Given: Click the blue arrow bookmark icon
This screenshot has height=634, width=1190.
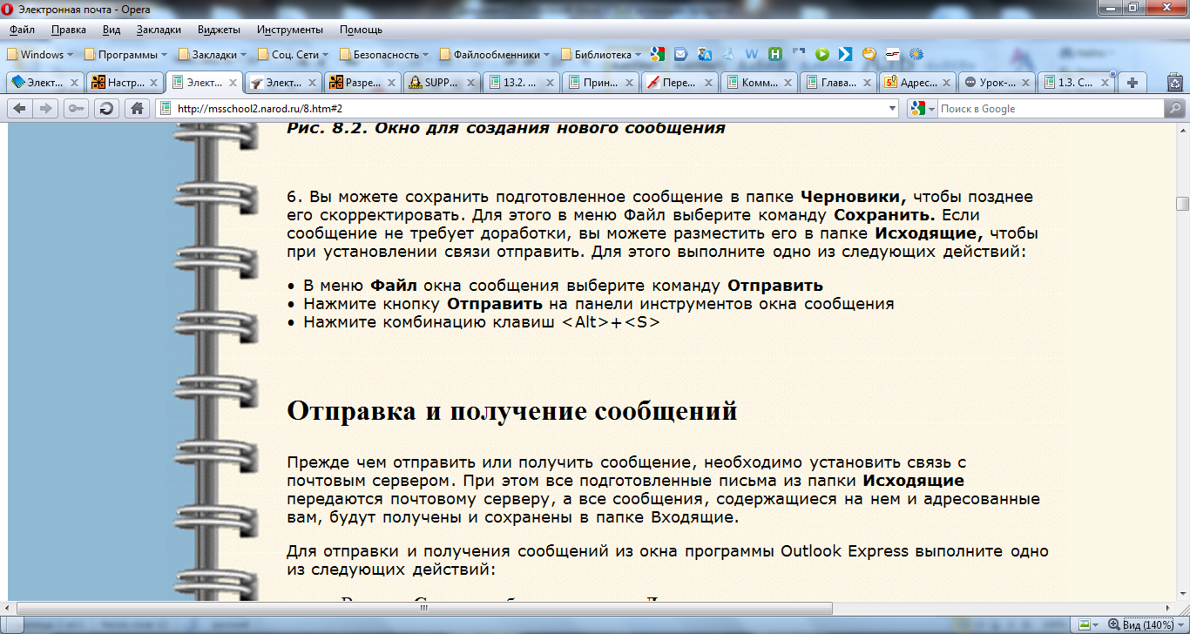Looking at the screenshot, I should (x=845, y=54).
